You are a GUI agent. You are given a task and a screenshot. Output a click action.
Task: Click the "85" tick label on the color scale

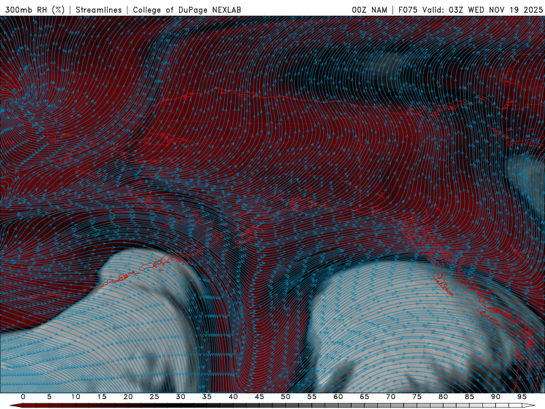pos(469,397)
